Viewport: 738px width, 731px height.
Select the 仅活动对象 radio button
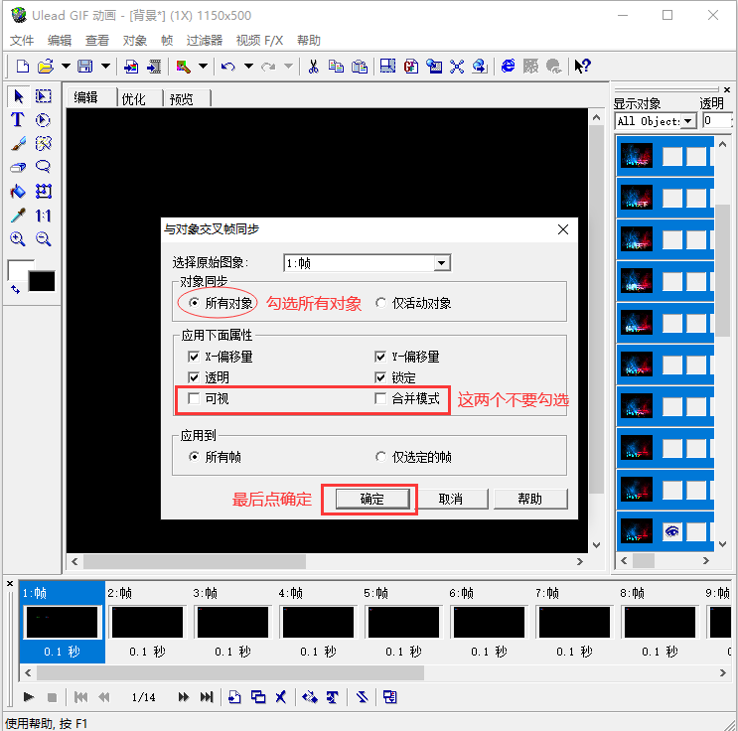point(380,303)
